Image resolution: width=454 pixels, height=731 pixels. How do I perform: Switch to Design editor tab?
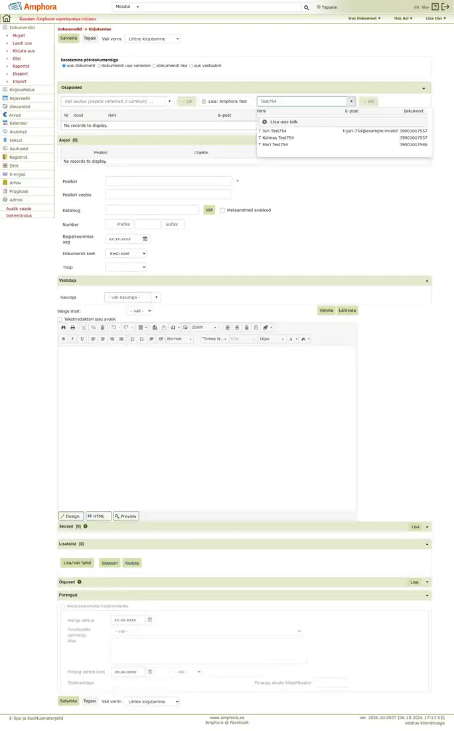pos(71,516)
